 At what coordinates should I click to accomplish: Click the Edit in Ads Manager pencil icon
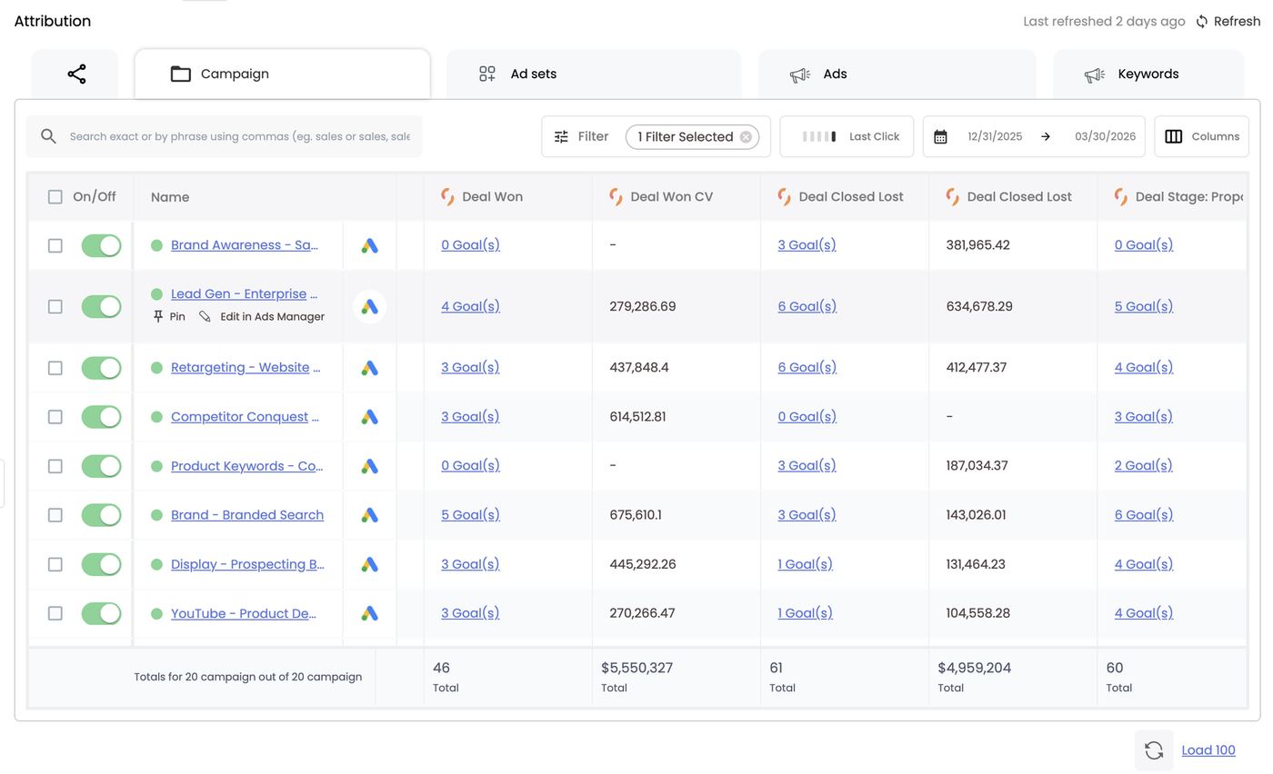coord(205,316)
